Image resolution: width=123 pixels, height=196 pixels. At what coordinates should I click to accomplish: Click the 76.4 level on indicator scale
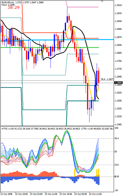(x=116, y=139)
